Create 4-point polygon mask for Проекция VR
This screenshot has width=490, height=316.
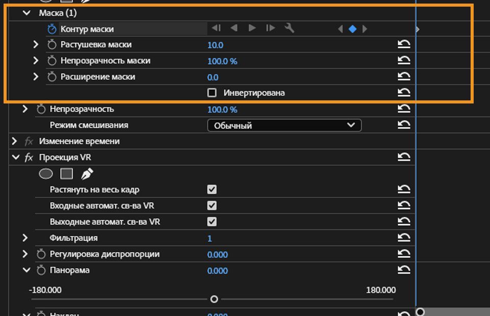coord(66,174)
